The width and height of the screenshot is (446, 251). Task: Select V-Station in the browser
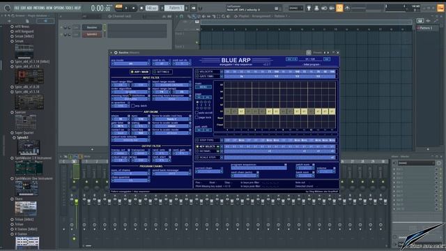pyautogui.click(x=21, y=234)
